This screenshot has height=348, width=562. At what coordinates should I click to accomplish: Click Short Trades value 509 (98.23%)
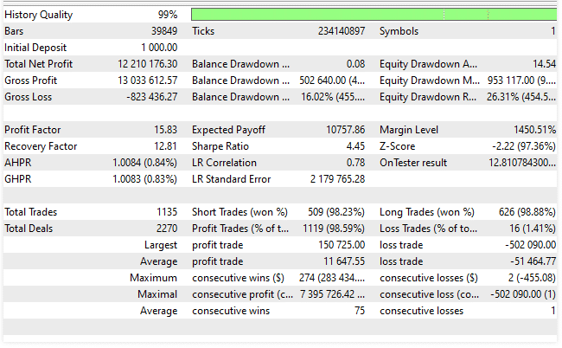(336, 212)
